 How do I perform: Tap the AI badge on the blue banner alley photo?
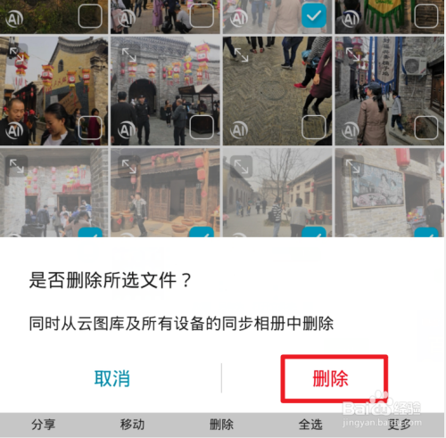[351, 130]
